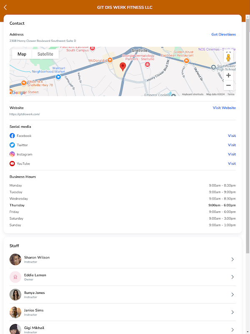Click the South Gwinnett High School marker

point(213,68)
